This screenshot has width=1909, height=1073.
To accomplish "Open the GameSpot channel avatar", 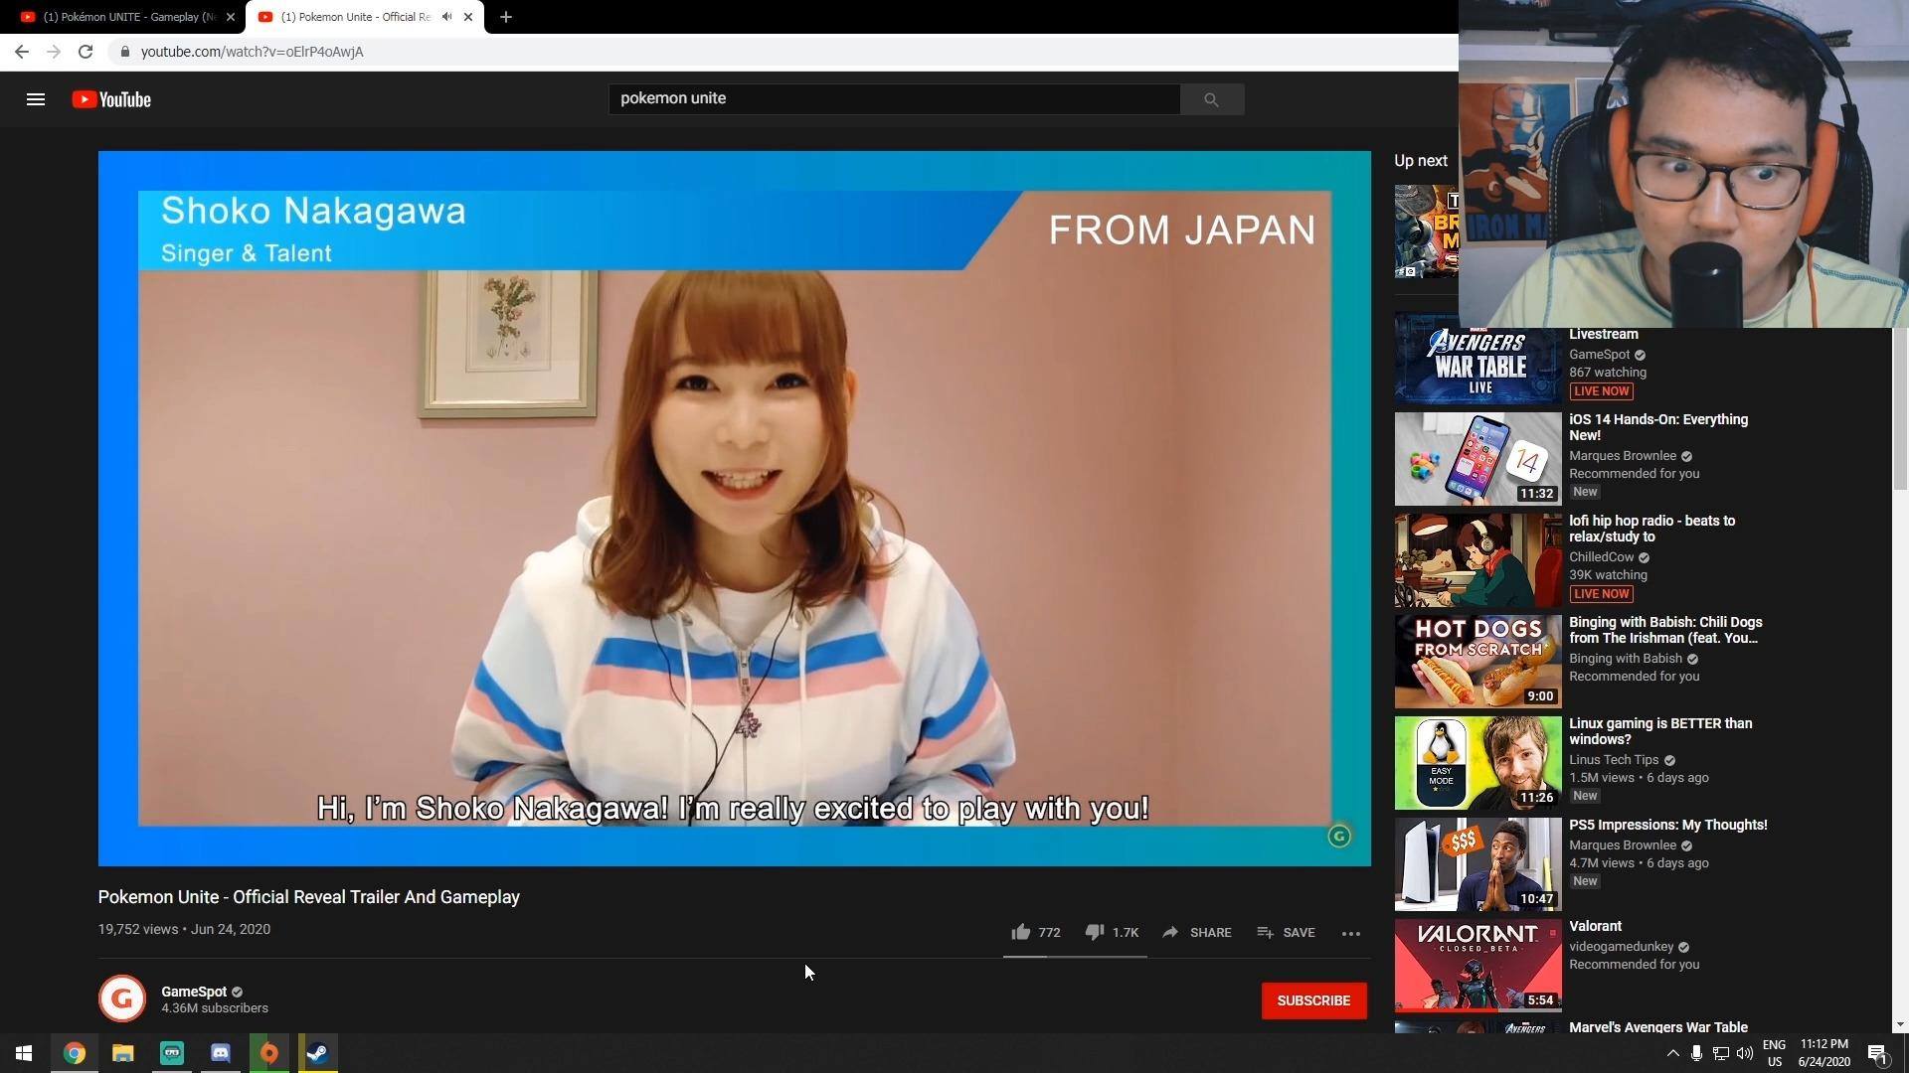I will point(122,998).
